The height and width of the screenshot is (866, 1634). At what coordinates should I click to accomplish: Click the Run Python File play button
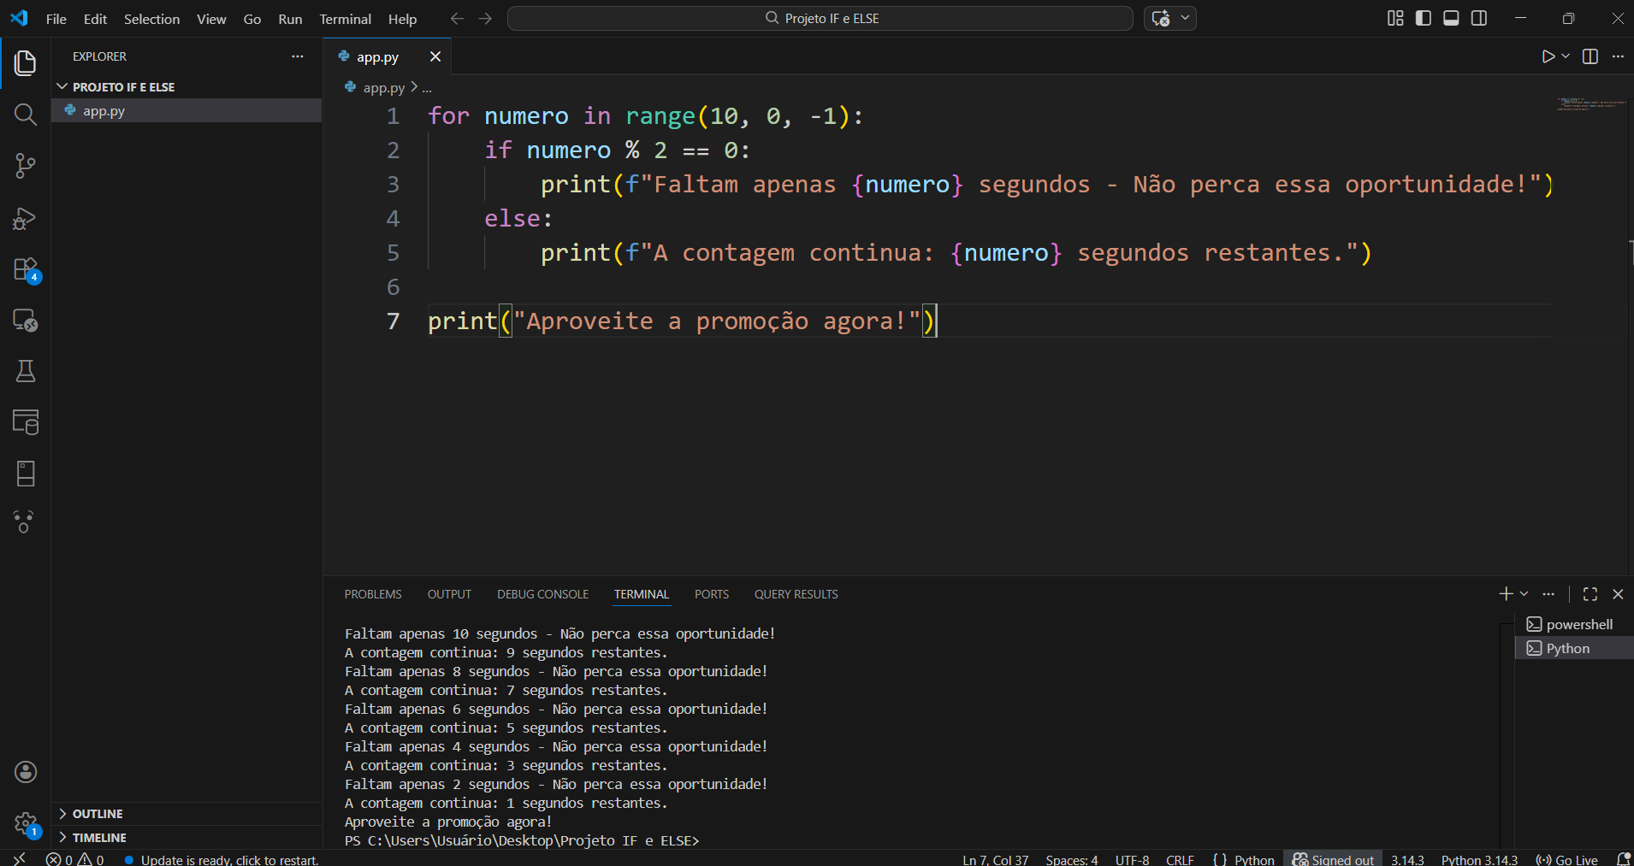1548,56
